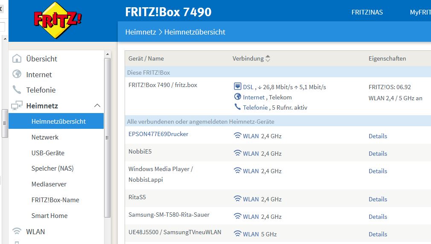
Task: Click the NobbiE5 device name
Action: click(x=140, y=151)
